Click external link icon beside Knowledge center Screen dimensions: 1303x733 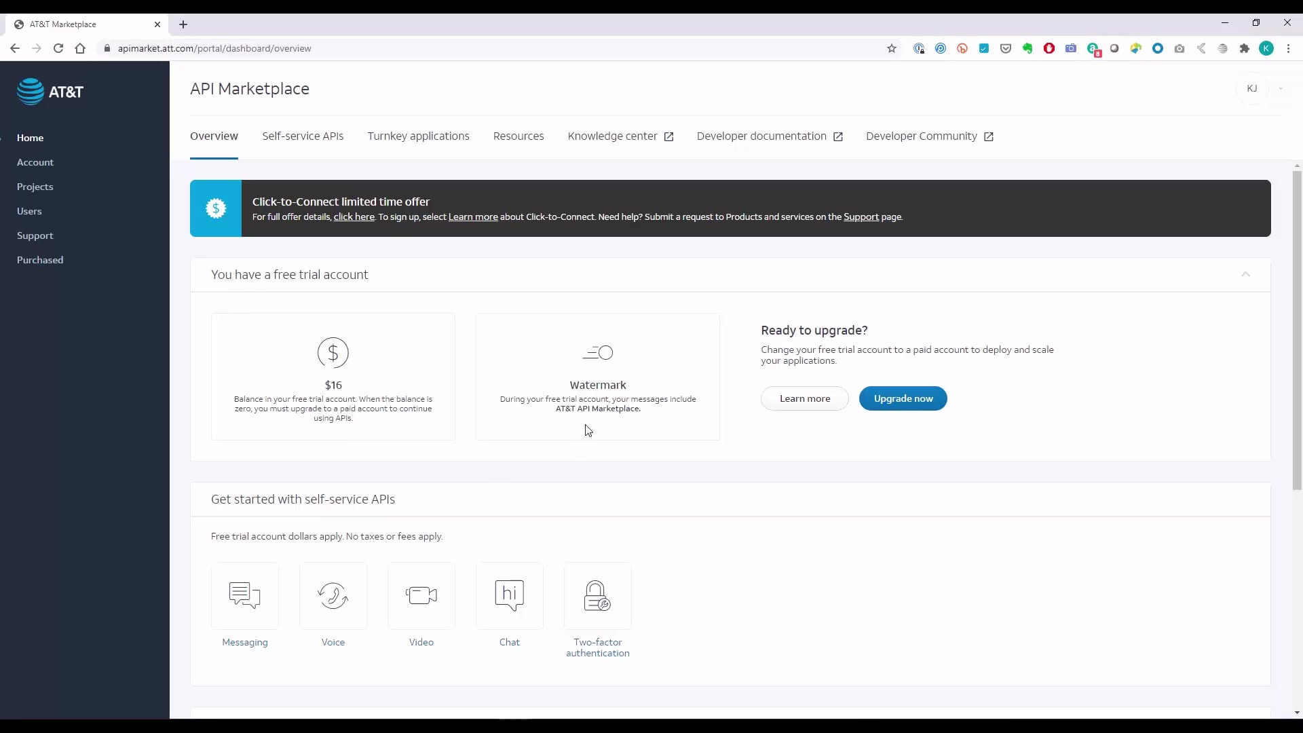tap(669, 137)
